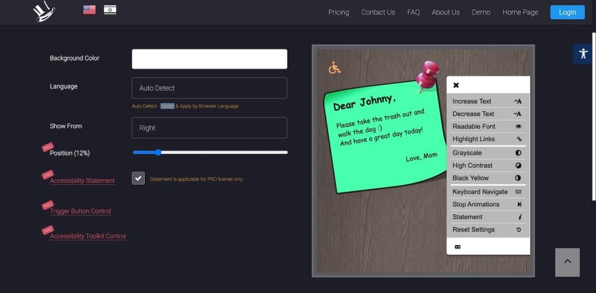Select Readable Font label in menu
The height and width of the screenshot is (293, 596).
pyautogui.click(x=474, y=126)
